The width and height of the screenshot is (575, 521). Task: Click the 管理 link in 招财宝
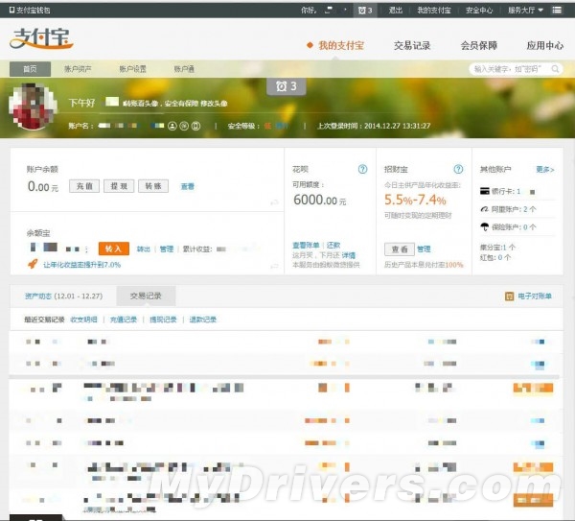click(424, 249)
